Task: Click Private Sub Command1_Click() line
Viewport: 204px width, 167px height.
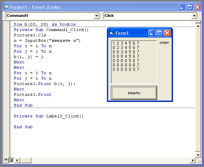Action: [x=51, y=30]
